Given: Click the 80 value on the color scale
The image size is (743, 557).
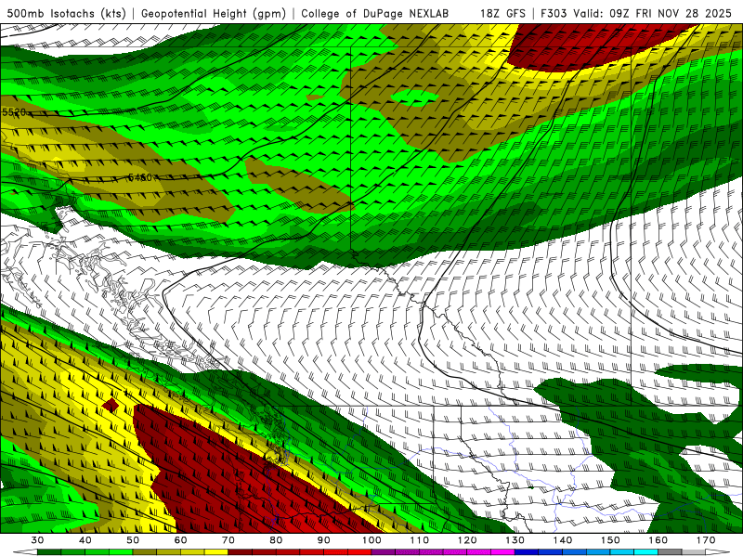Looking at the screenshot, I should click(276, 540).
